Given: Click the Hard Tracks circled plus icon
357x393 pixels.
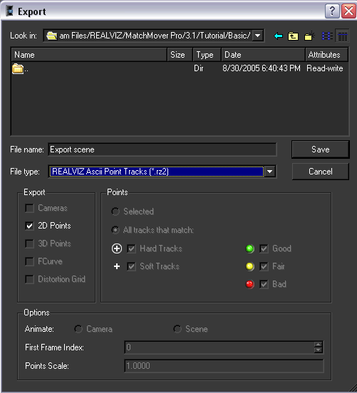Looking at the screenshot, I should [x=117, y=248].
